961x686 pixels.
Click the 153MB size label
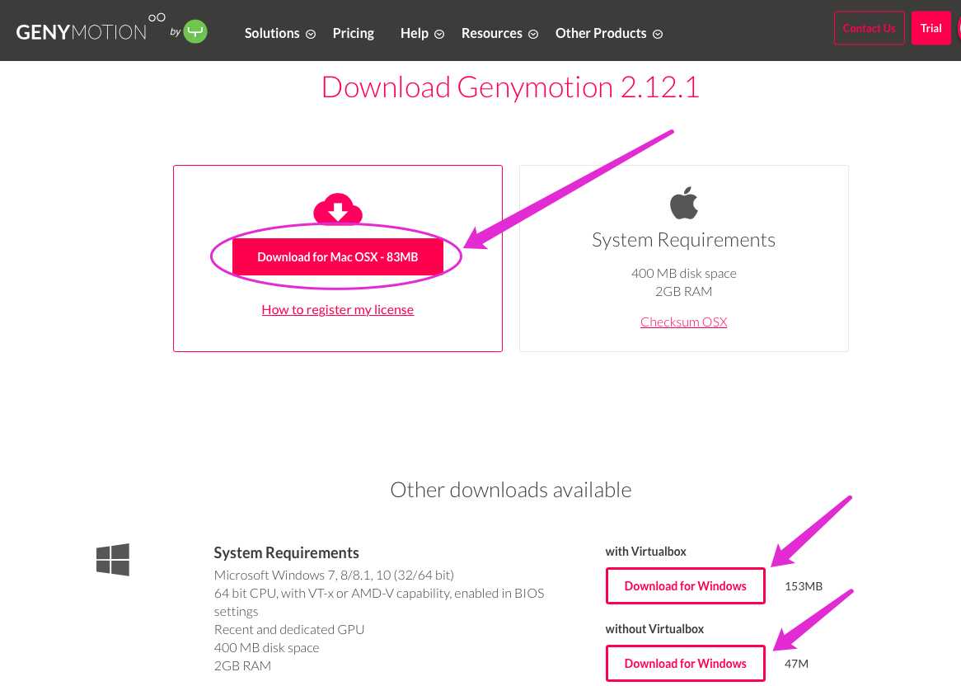(x=804, y=586)
